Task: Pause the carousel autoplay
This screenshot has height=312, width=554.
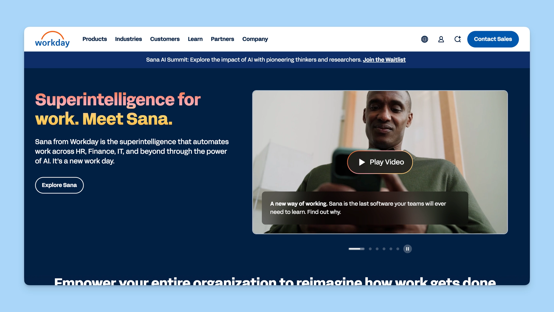Action: point(407,249)
